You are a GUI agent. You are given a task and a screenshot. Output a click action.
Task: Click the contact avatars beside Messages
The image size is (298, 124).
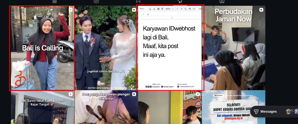click(x=292, y=112)
